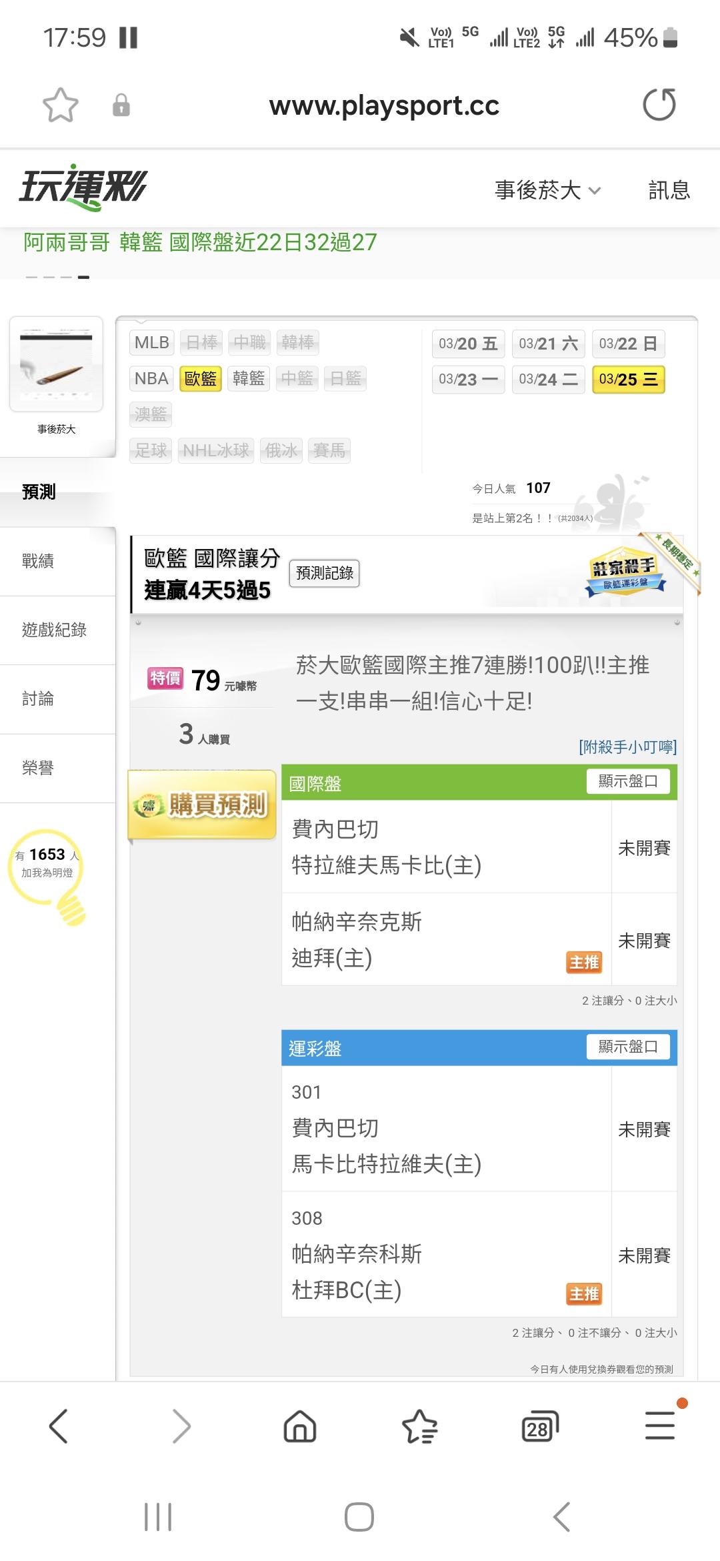Select the NBA league filter
The width and height of the screenshot is (720, 1561).
(151, 379)
